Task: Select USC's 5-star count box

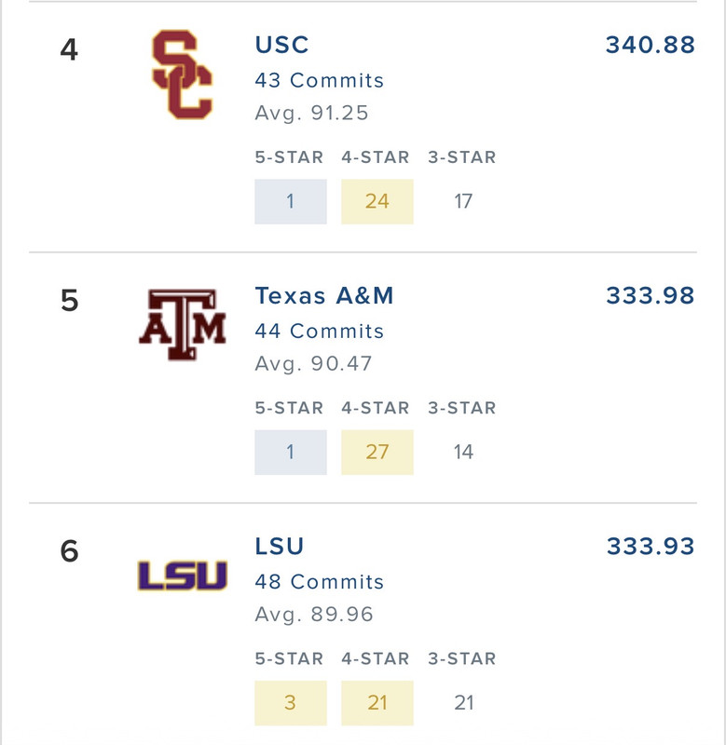Action: (291, 201)
